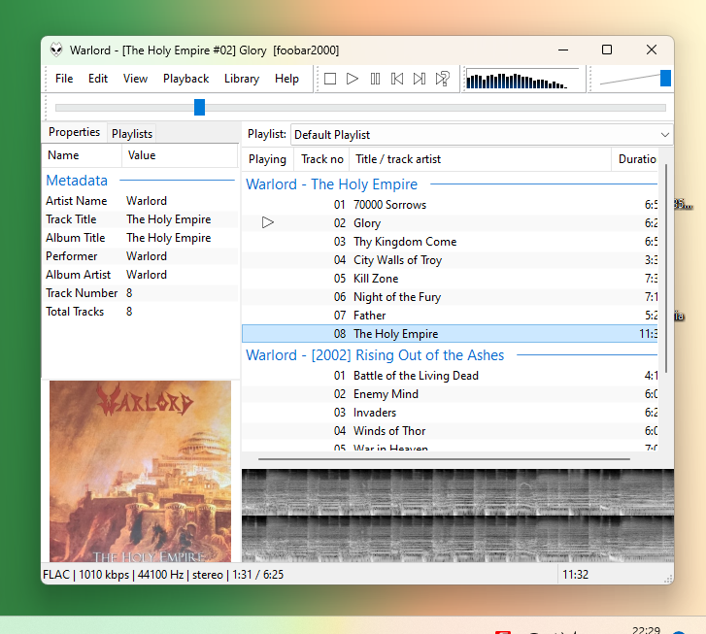This screenshot has height=634, width=706.
Task: Select track 01 70000 Sorrows
Action: [450, 205]
